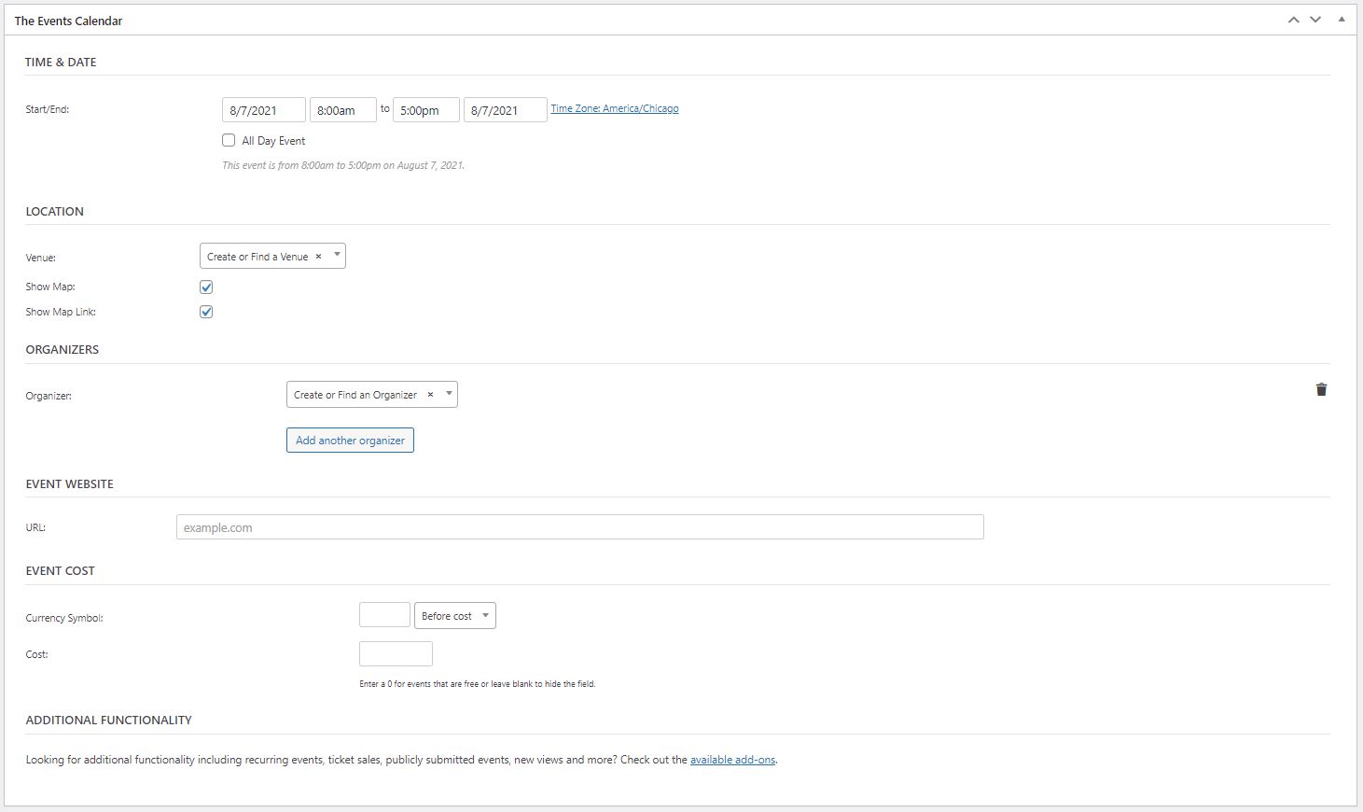Follow the available add-ons link

click(x=732, y=760)
